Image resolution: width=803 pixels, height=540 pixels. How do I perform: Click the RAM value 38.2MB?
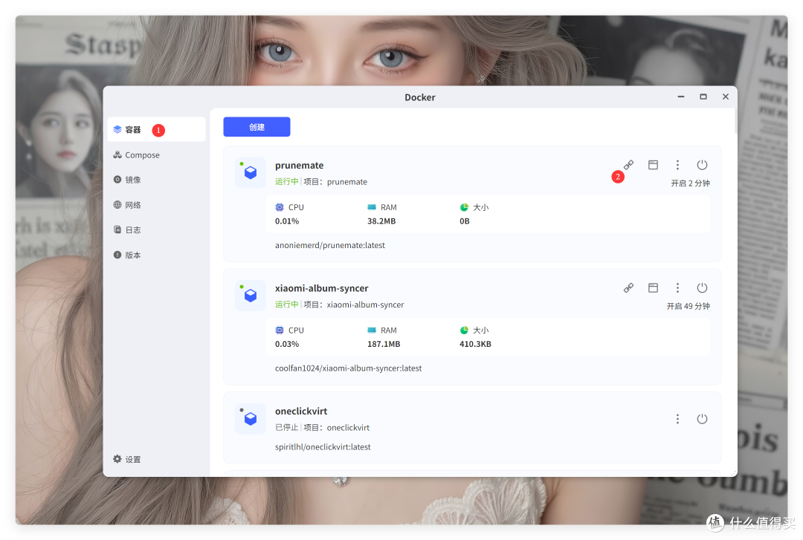tap(381, 221)
